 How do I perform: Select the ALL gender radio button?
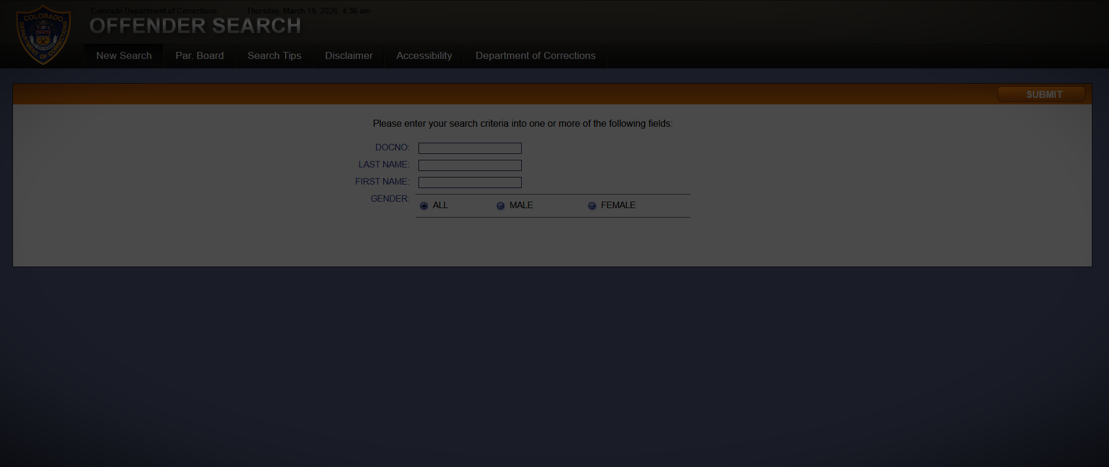(x=424, y=206)
